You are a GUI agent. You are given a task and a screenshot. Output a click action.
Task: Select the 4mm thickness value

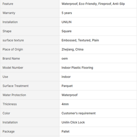click(65, 104)
